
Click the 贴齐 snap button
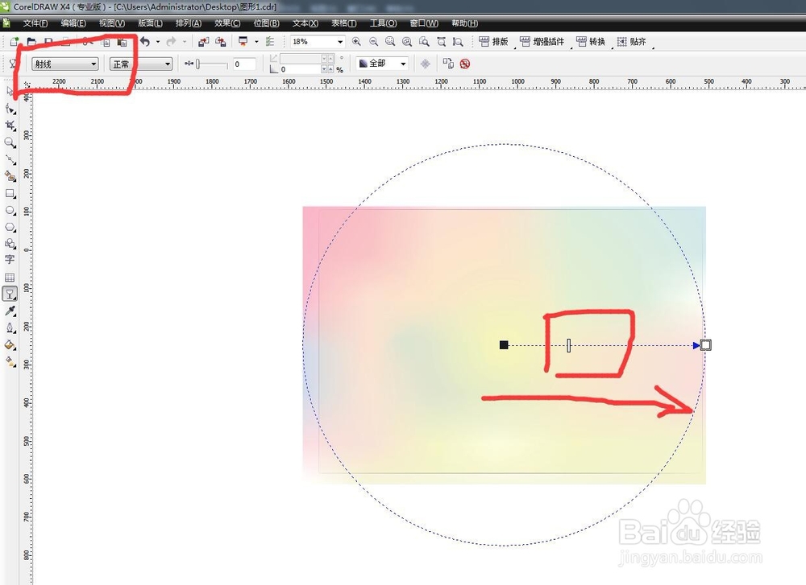pyautogui.click(x=631, y=42)
